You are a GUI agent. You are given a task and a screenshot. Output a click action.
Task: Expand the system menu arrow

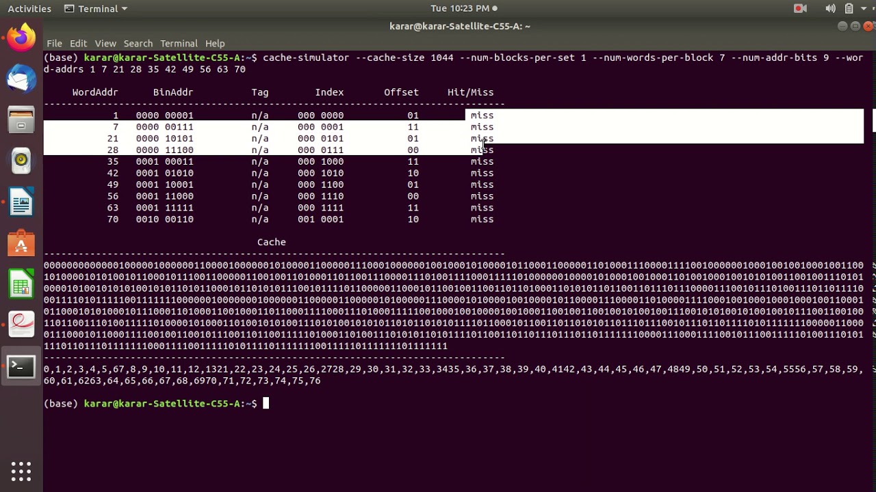pyautogui.click(x=864, y=9)
